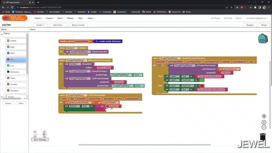Image resolution: width=272 pixels, height=153 pixels.
Task: Click the Add Screen button
Action: [x=58, y=25]
